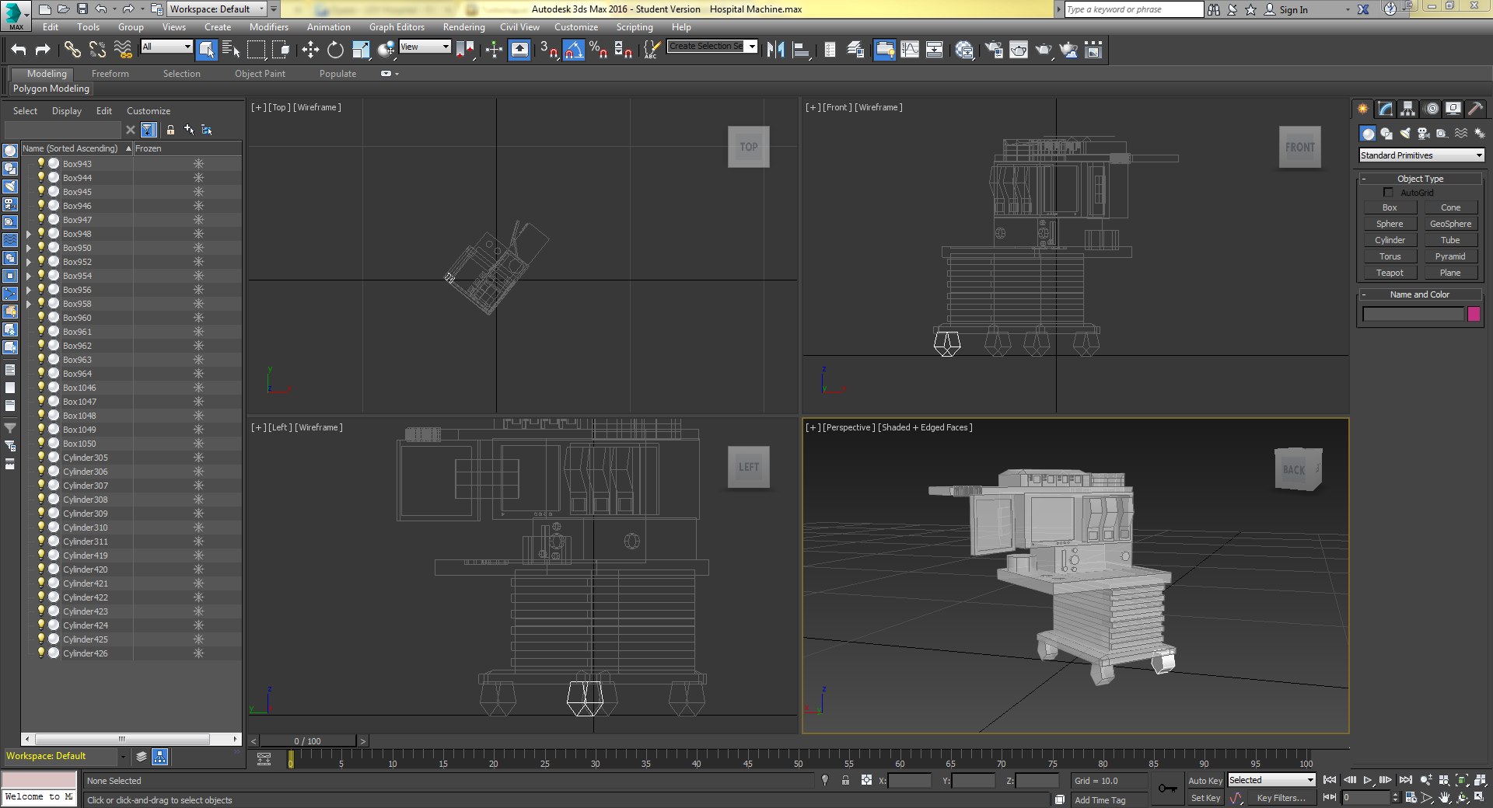
Task: Open the Standard Primitives dropdown
Action: 1421,155
